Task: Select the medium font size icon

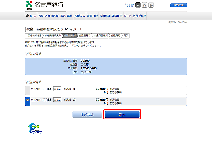Action: coord(145,5)
